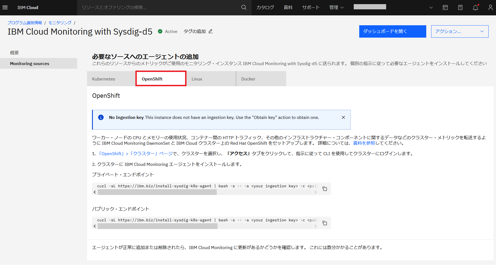Click the account name field in header
This screenshot has height=265, width=496.
point(370,7)
